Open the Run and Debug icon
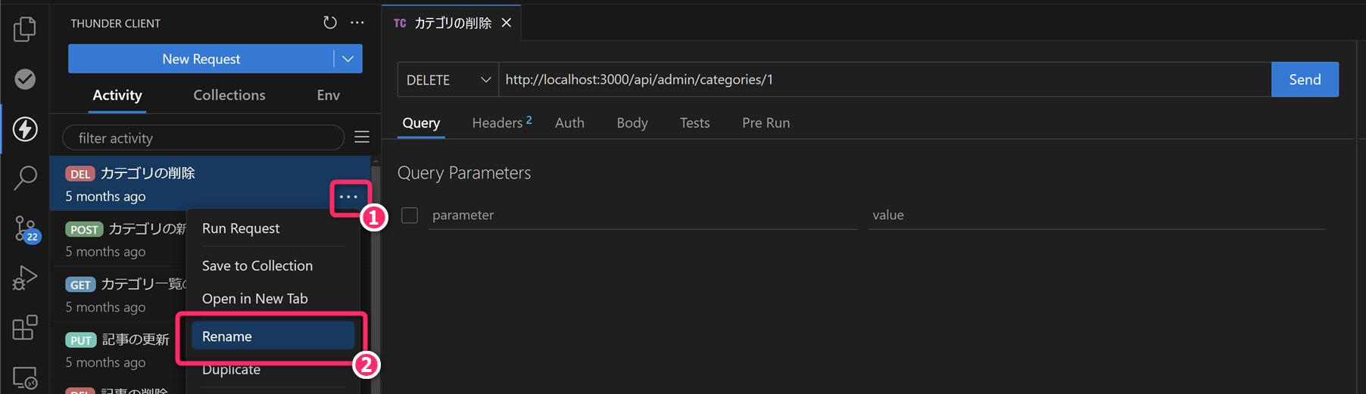The image size is (1366, 394). tap(25, 278)
